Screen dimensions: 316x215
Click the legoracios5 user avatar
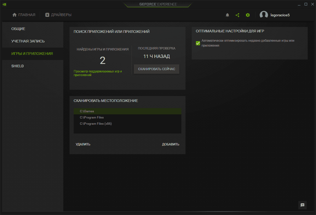[x=264, y=15]
